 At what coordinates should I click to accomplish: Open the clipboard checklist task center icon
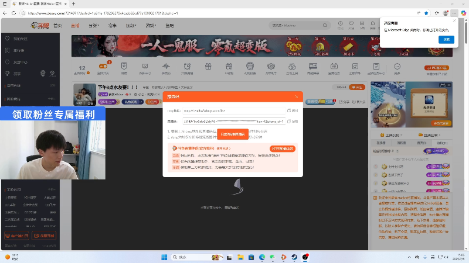click(376, 66)
